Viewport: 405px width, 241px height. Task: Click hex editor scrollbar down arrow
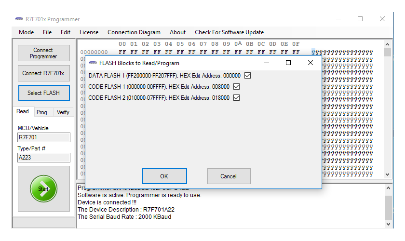click(387, 174)
